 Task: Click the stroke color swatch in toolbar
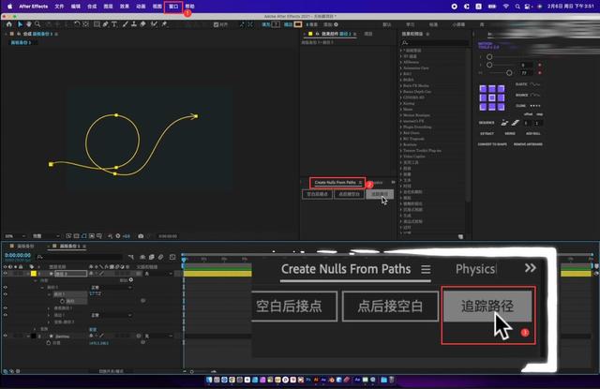tap(298, 24)
